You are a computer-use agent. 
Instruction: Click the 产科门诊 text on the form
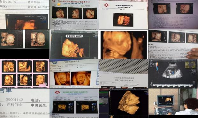click(14, 105)
